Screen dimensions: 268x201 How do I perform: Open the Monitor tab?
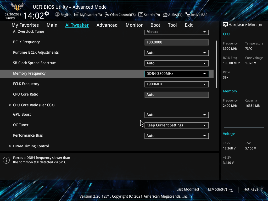[x=134, y=25]
